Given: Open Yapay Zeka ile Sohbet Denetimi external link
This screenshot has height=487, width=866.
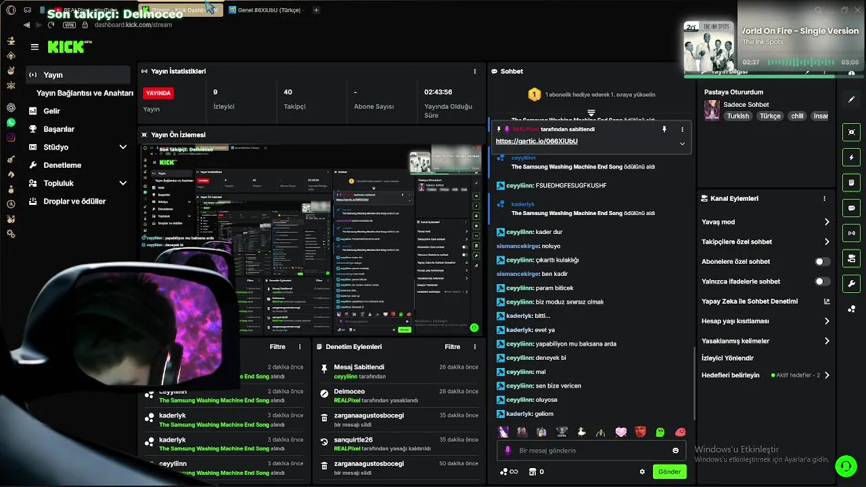Looking at the screenshot, I should click(x=826, y=301).
